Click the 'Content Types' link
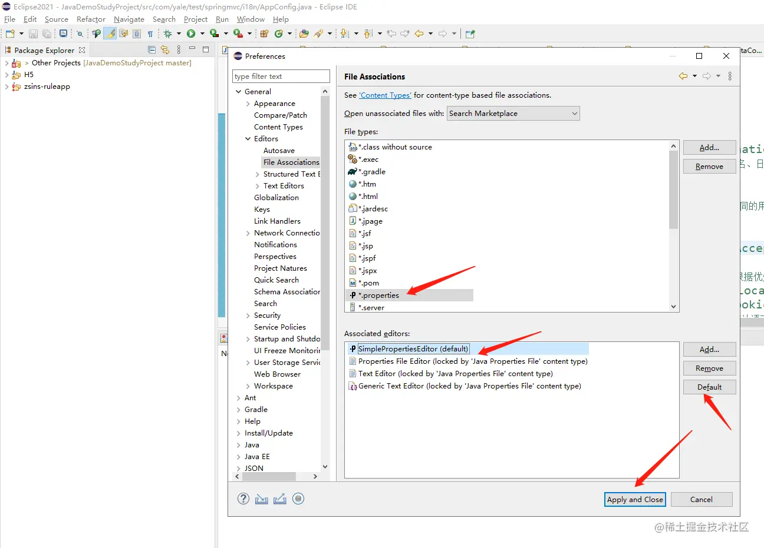764x548 pixels. (x=385, y=95)
